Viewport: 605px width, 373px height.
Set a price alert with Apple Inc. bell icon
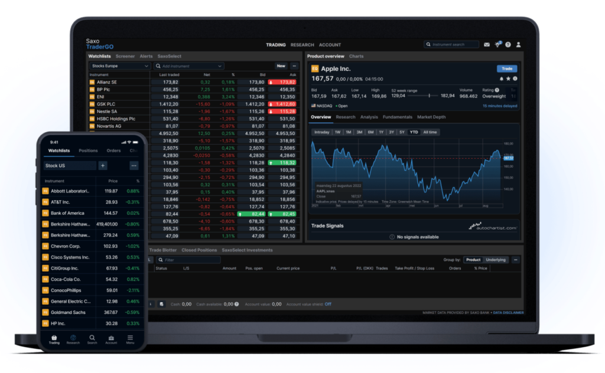click(502, 78)
